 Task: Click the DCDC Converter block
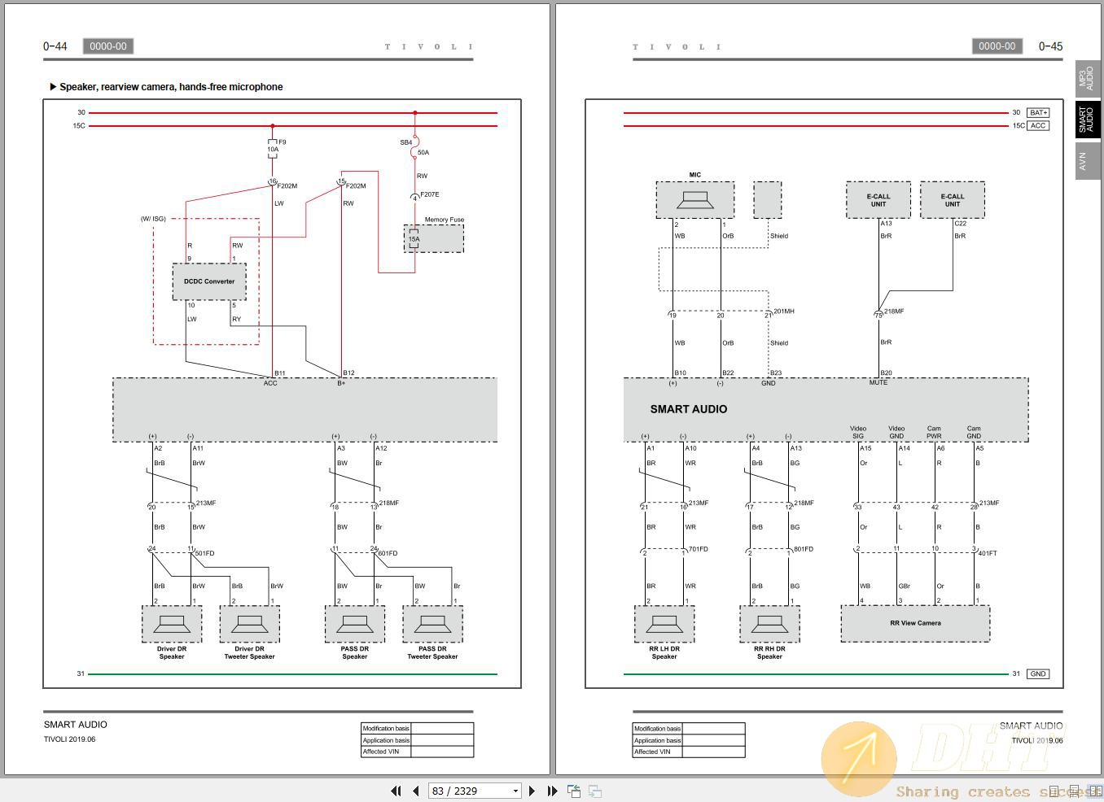click(209, 281)
